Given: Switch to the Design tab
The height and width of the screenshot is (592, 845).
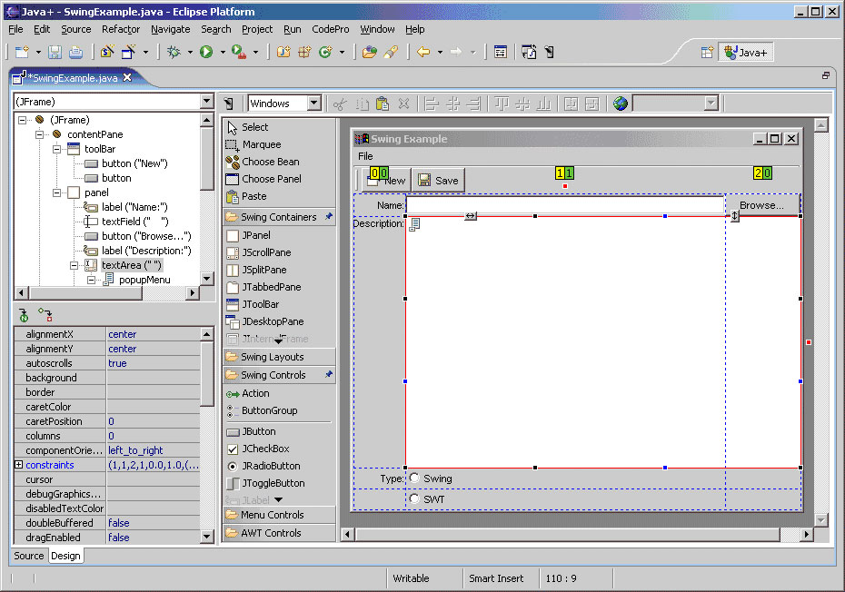Looking at the screenshot, I should 65,556.
